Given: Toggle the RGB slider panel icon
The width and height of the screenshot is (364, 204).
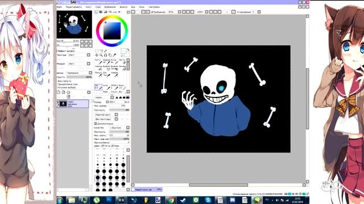Looking at the screenshot, I should point(101,12).
